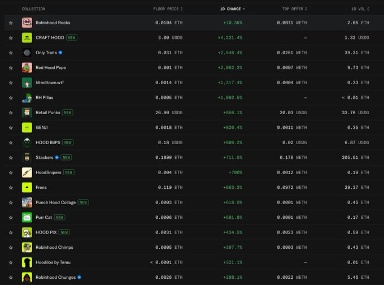Star the Red Hood Pepe row
This screenshot has height=285, width=384.
11,68
